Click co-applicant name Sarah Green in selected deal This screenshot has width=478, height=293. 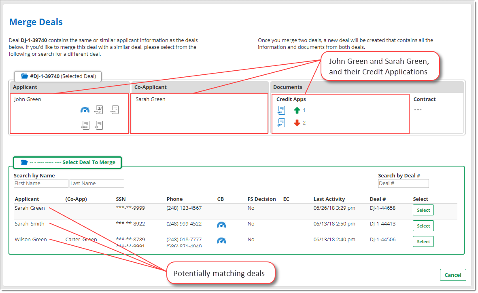(x=151, y=99)
